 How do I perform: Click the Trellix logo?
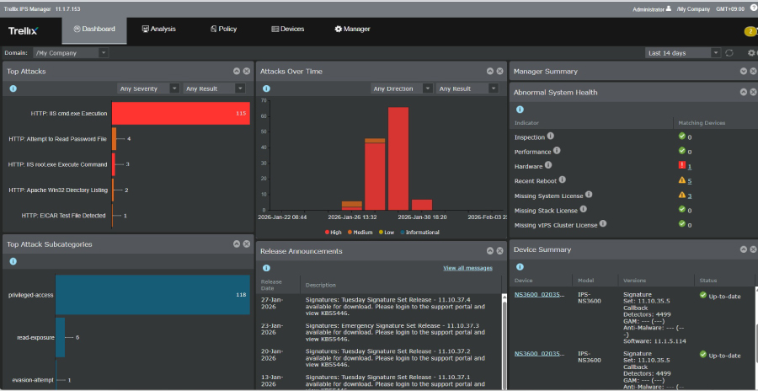click(x=23, y=31)
